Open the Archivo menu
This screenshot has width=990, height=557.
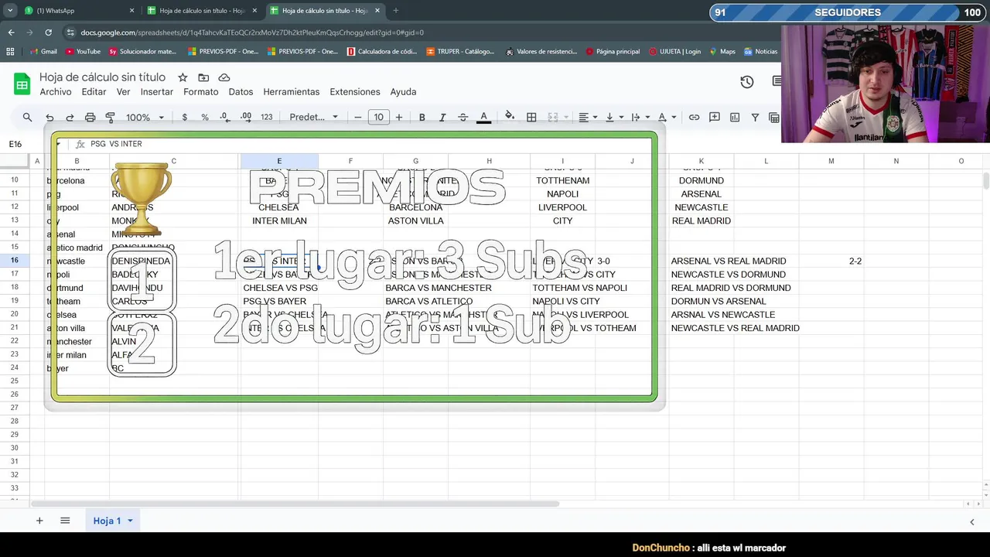(x=56, y=91)
